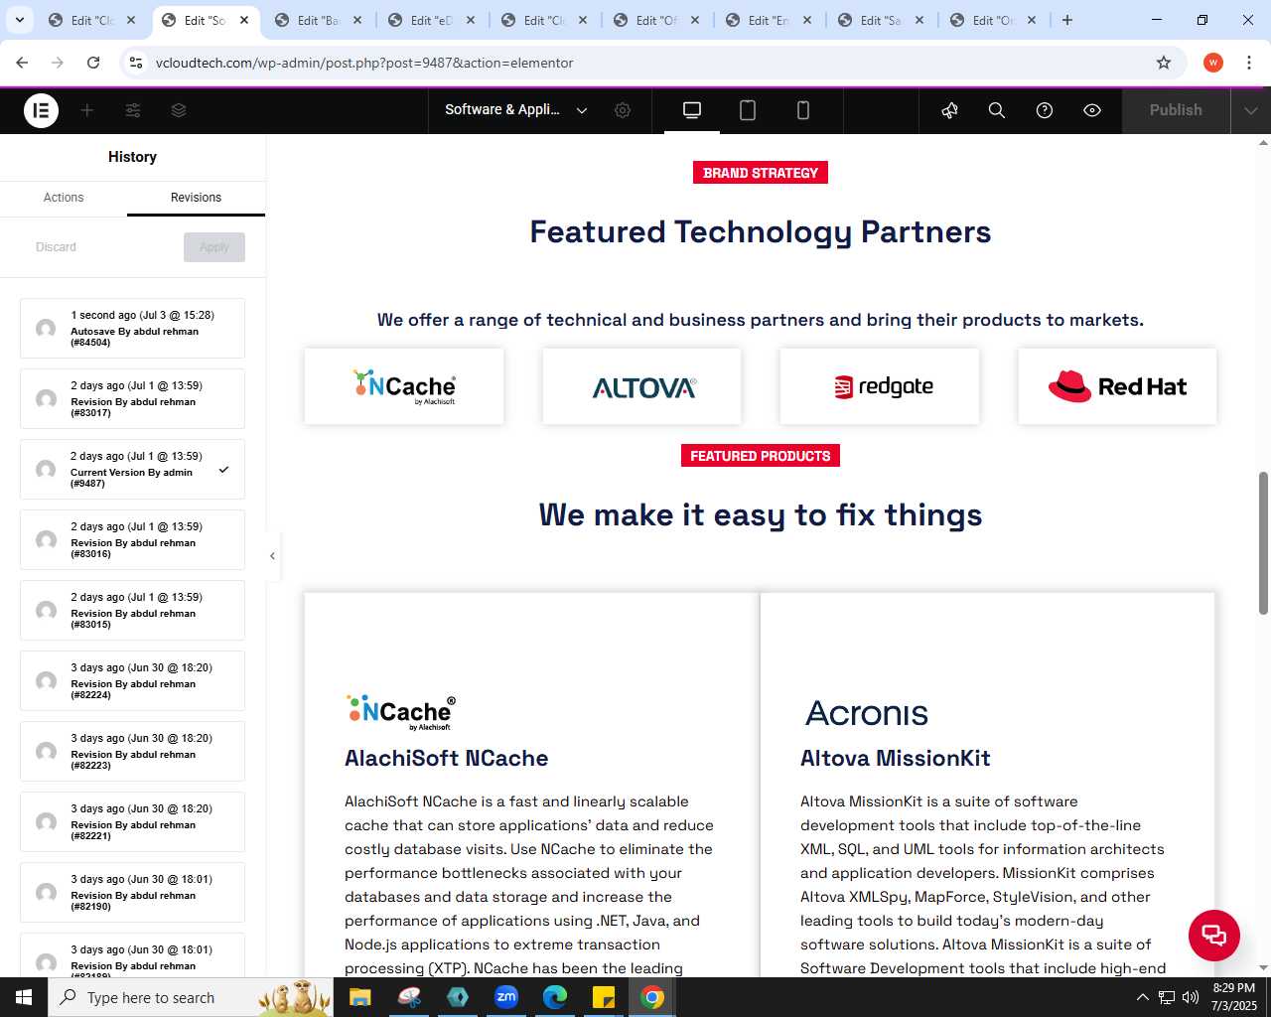Click the AlachiSoft NCache product heading

(446, 758)
